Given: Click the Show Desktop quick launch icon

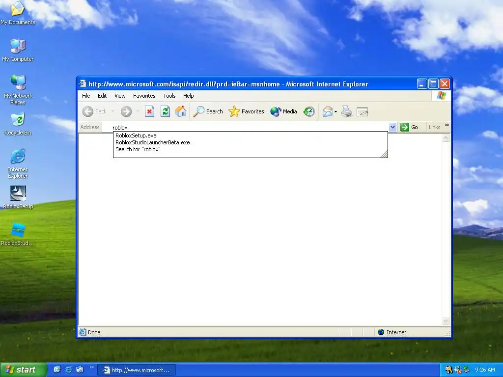Looking at the screenshot, I should pos(57,370).
